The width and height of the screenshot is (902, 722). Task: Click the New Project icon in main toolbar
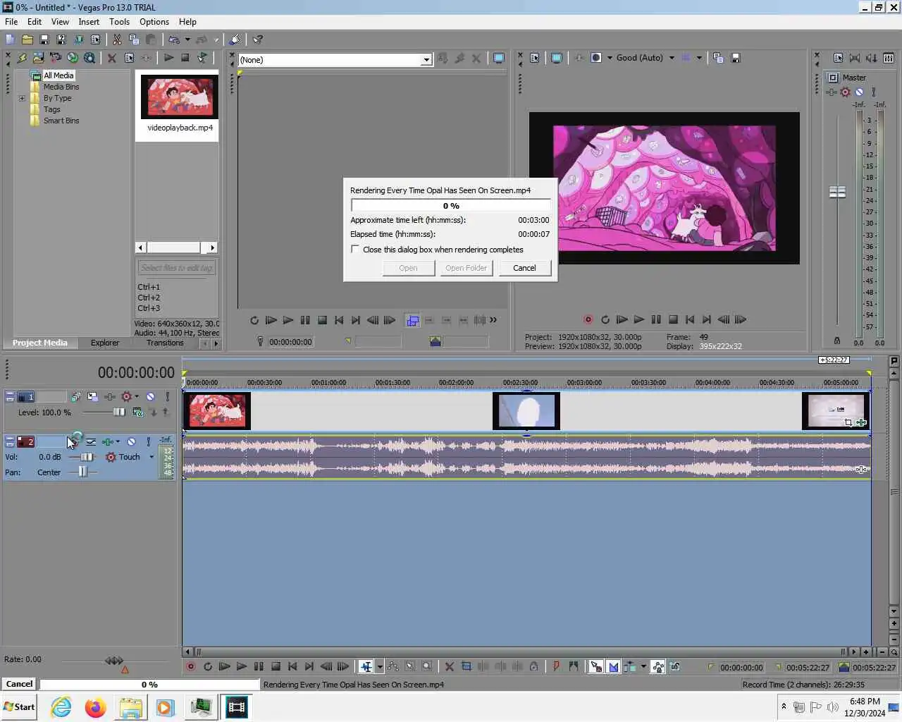(x=10, y=39)
